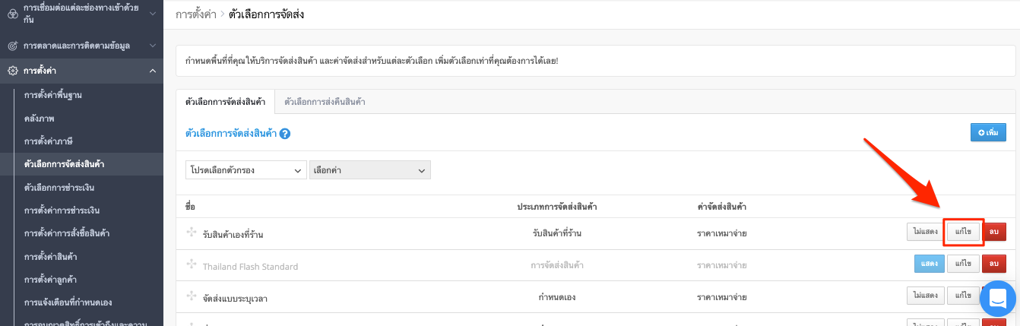This screenshot has width=1020, height=326.
Task: Click แก้ไข for รับสินค้าเองที่ร้าน
Action: 963,232
